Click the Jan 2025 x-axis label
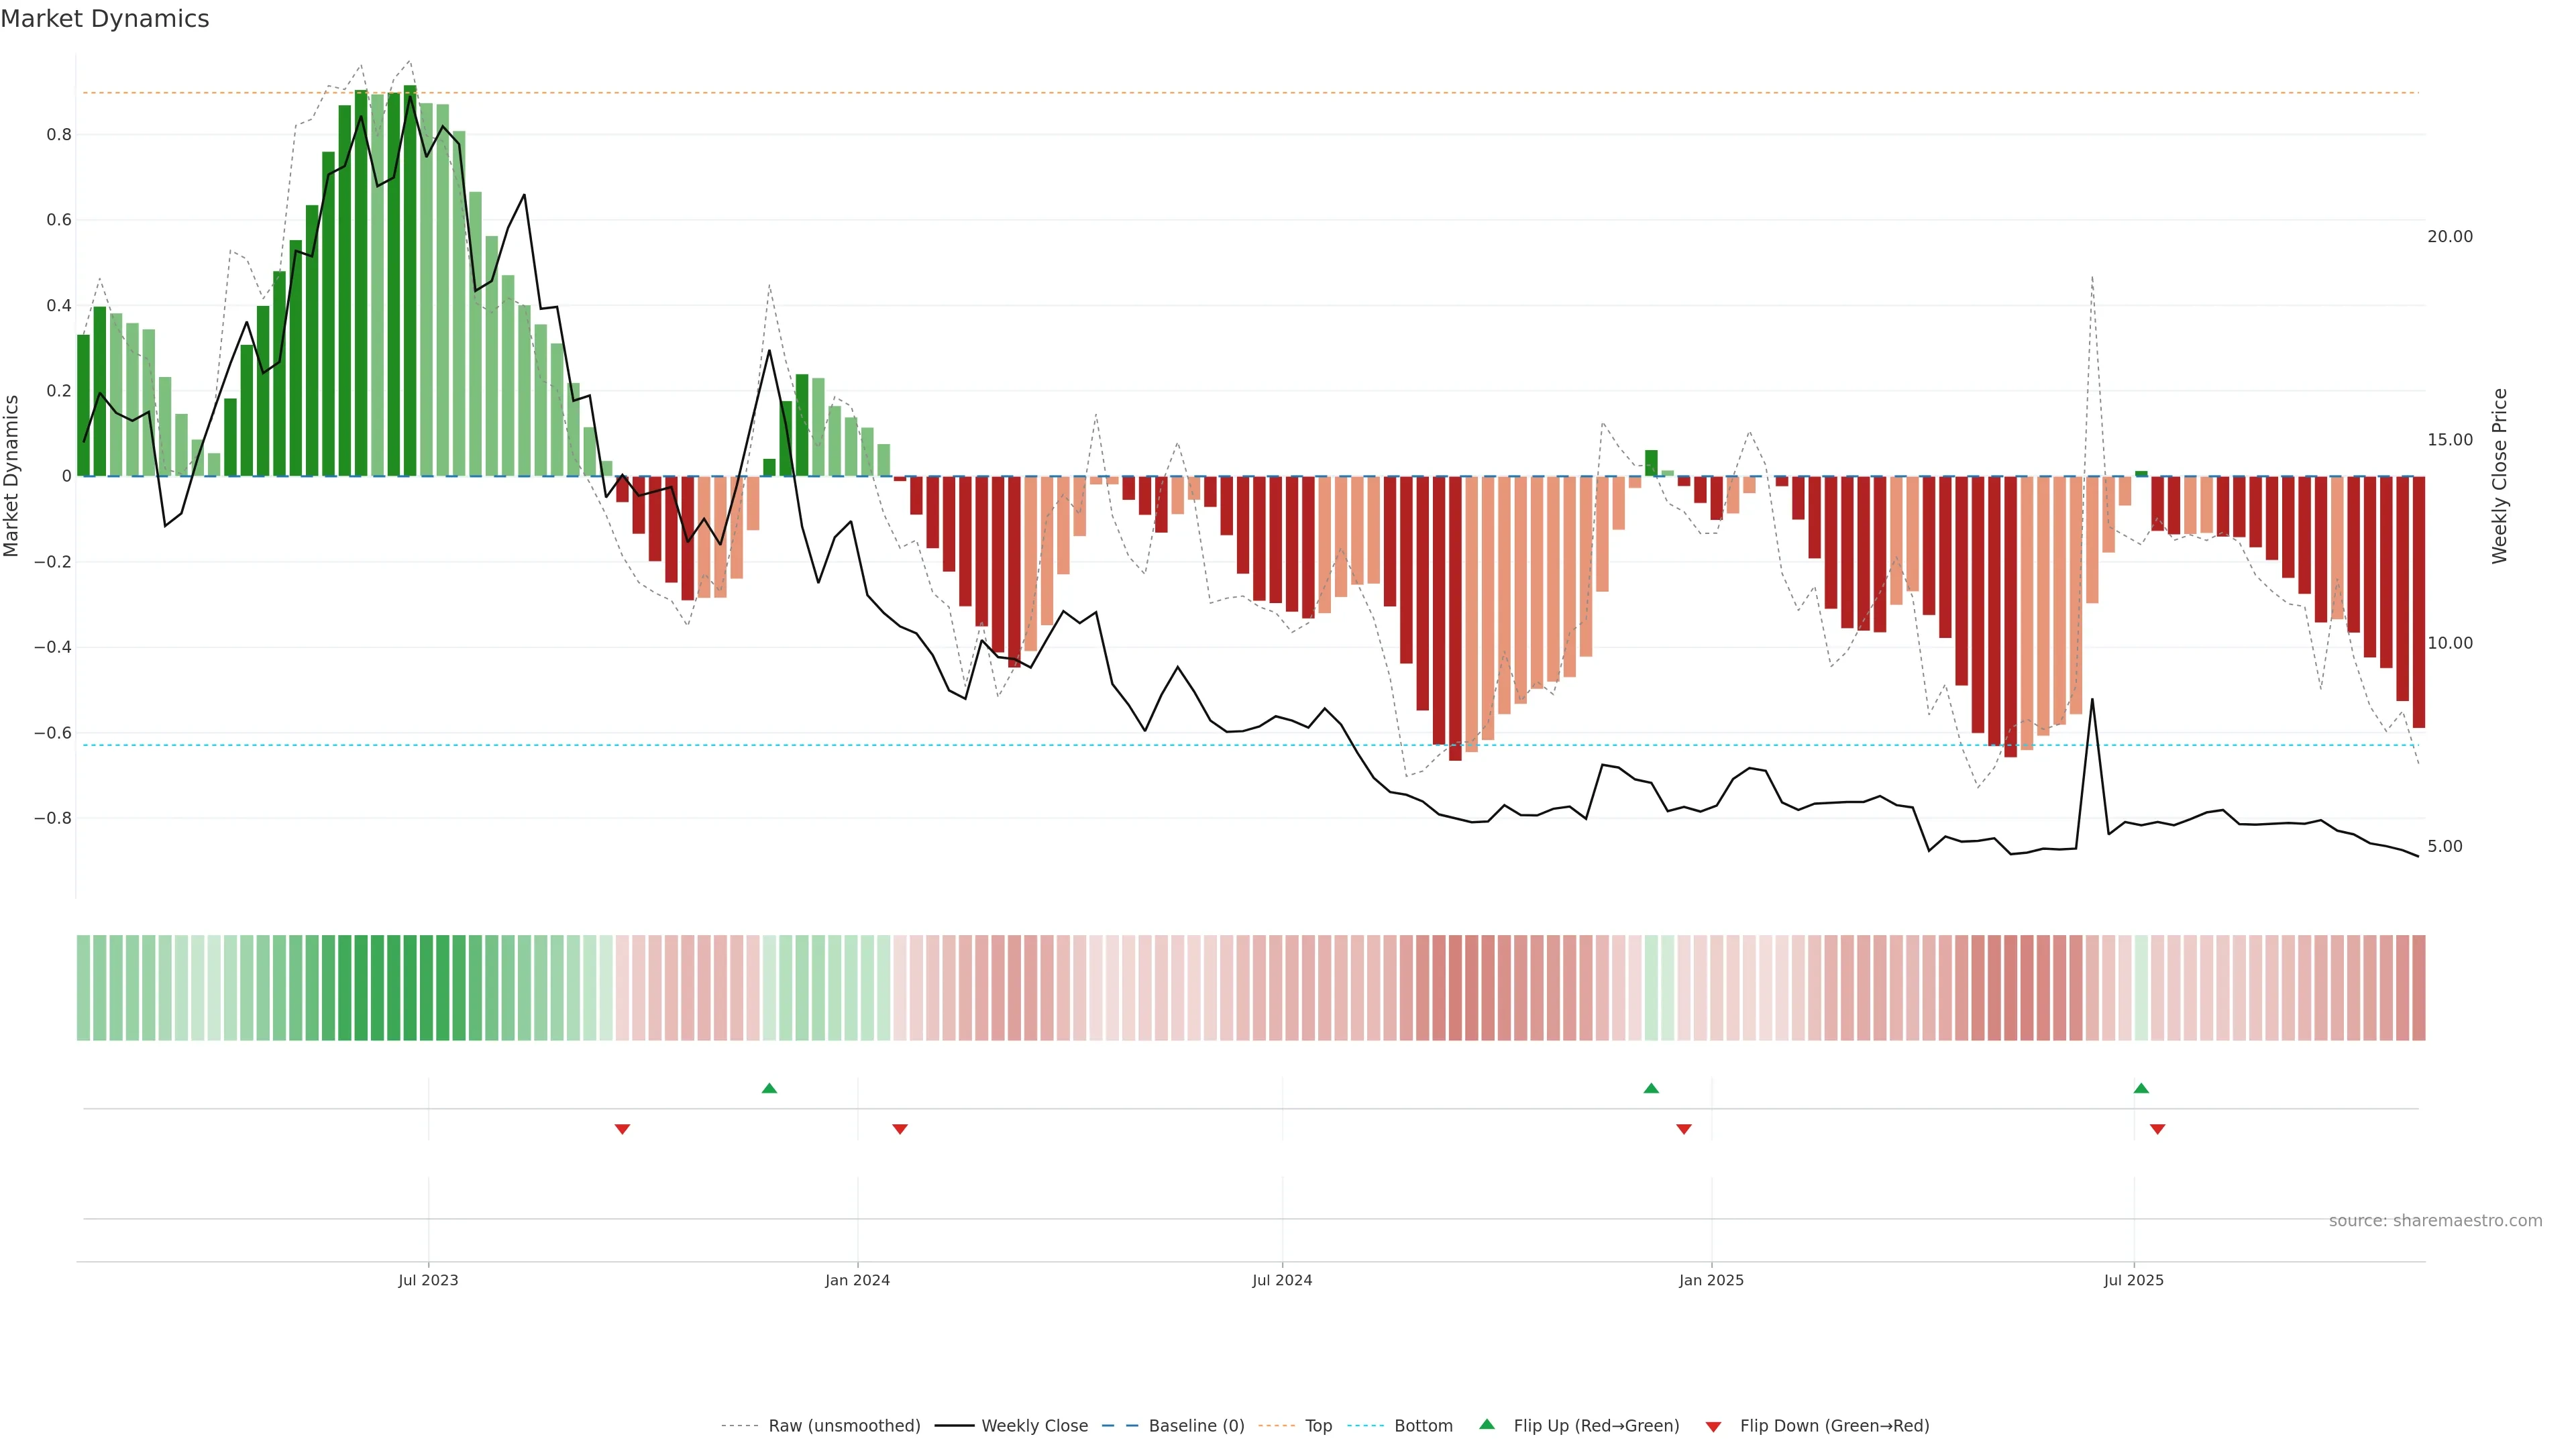This screenshot has height=1449, width=2576. 1711,1280
